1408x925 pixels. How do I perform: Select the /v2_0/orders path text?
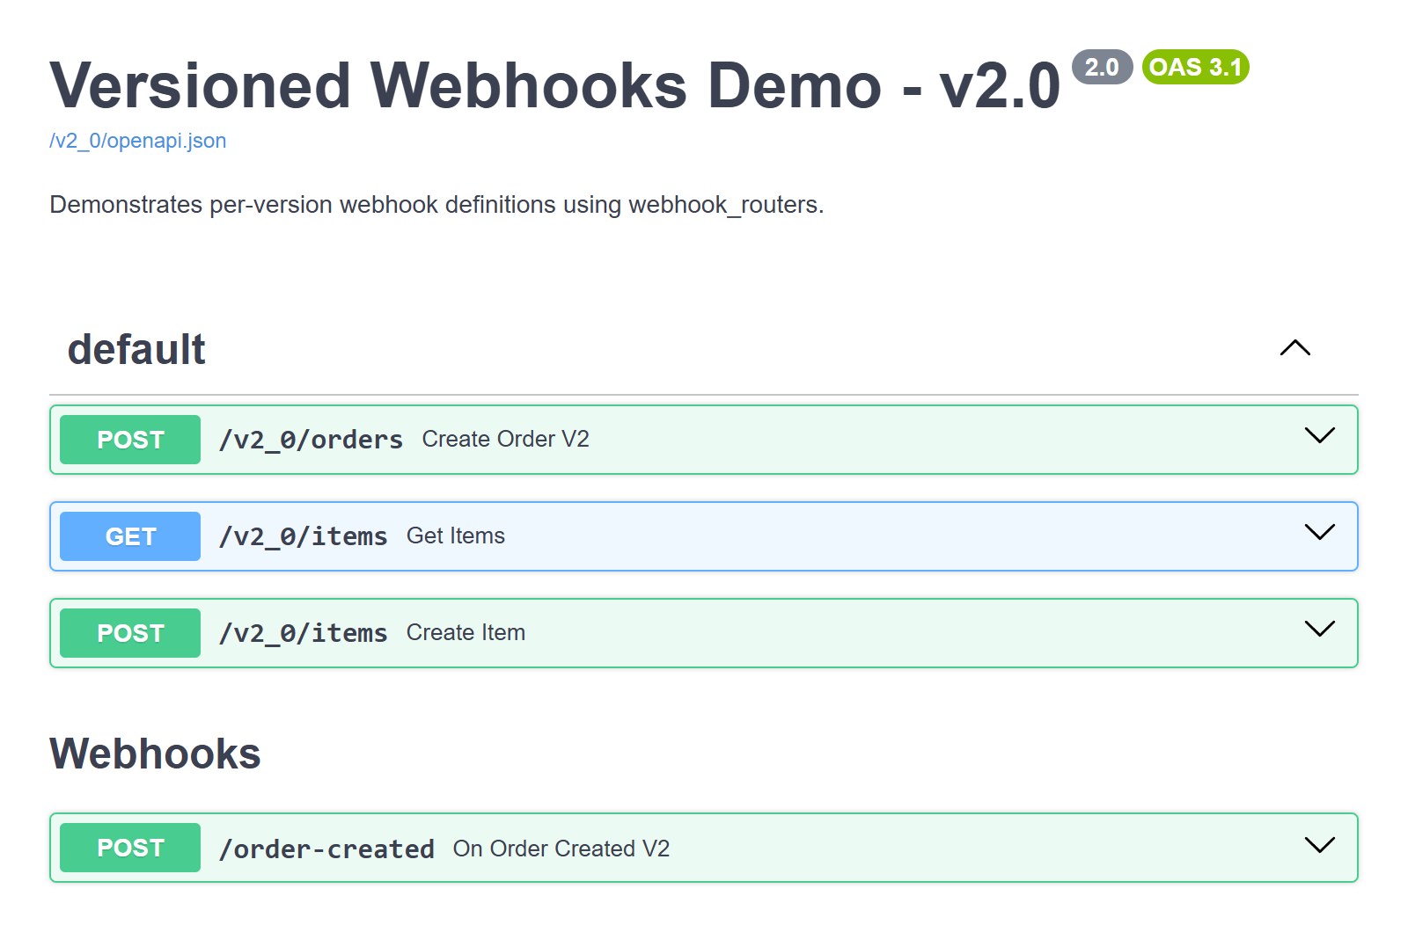pyautogui.click(x=311, y=440)
